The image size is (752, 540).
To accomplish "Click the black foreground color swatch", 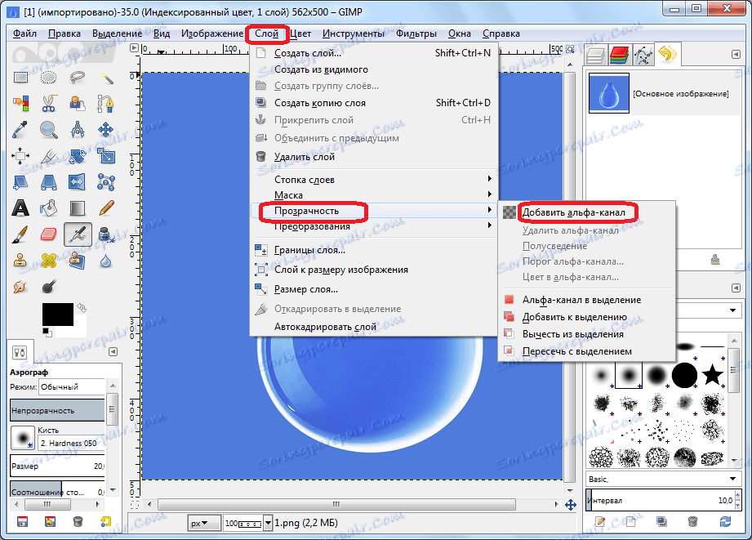I will click(57, 315).
